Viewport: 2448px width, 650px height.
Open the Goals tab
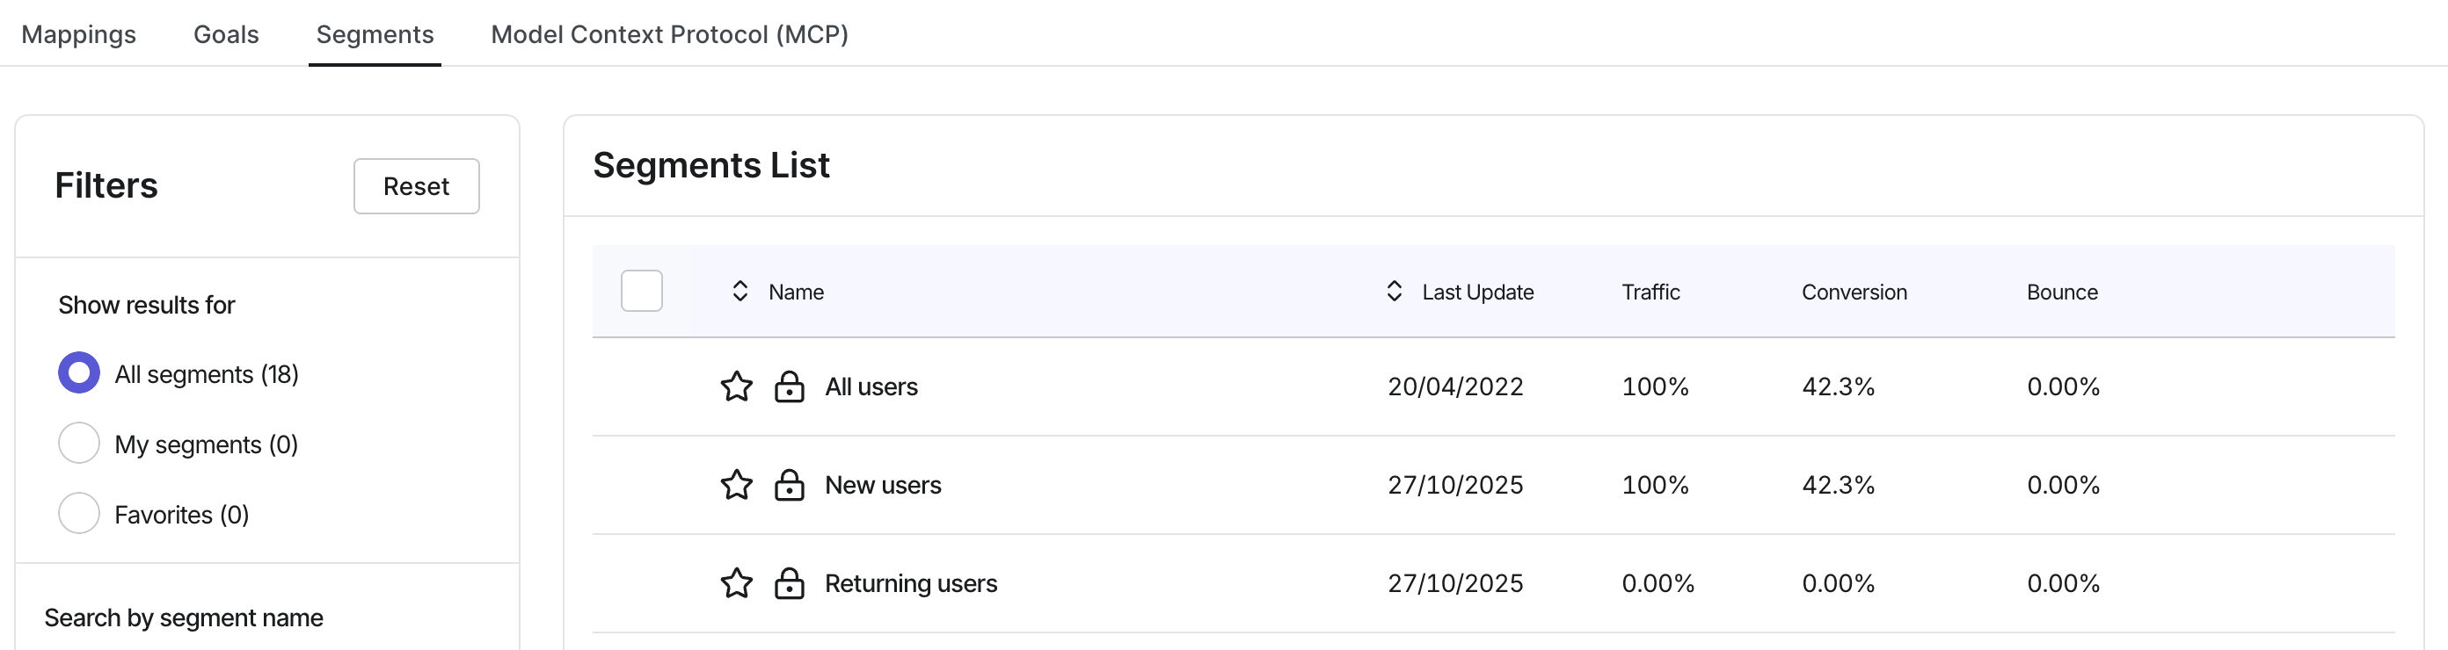[x=226, y=34]
